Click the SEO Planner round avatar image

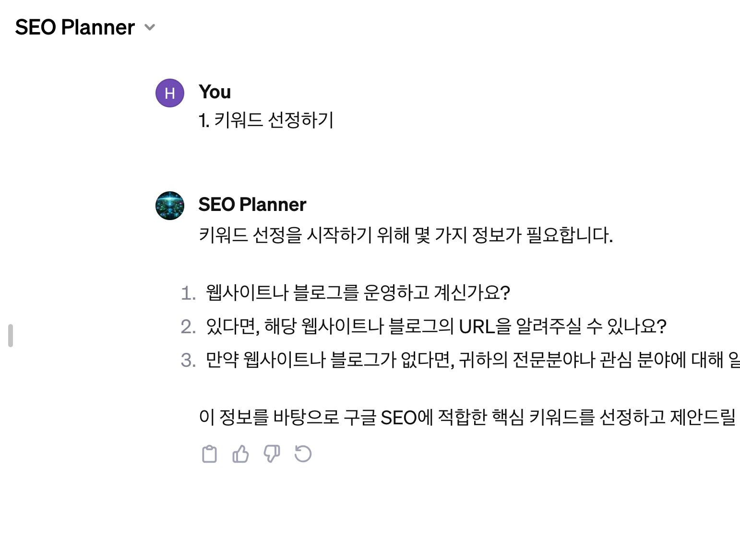(x=170, y=206)
